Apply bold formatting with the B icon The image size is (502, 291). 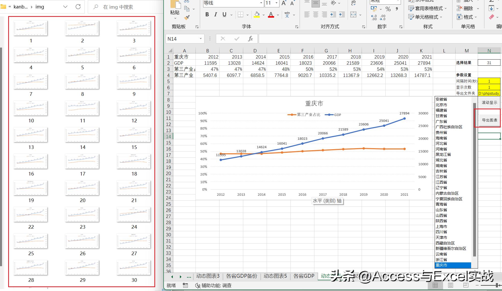click(207, 15)
